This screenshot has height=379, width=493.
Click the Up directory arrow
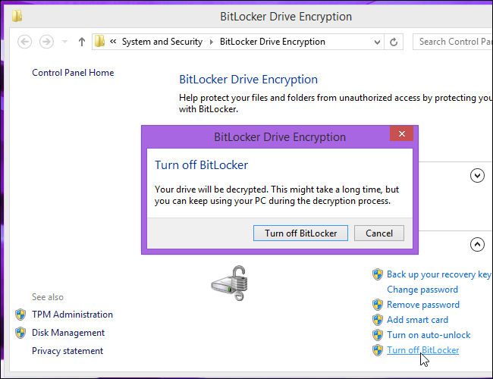tap(82, 42)
